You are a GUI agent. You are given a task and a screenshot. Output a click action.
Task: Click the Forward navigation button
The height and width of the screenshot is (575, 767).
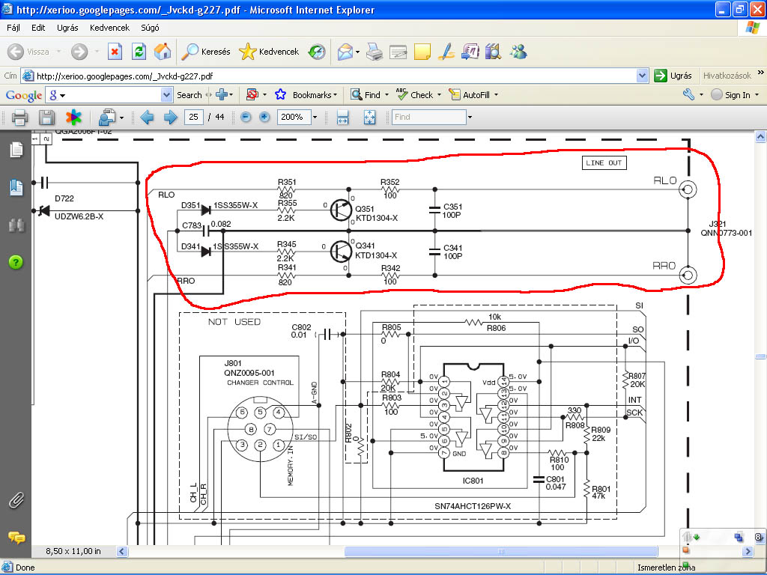[x=79, y=52]
